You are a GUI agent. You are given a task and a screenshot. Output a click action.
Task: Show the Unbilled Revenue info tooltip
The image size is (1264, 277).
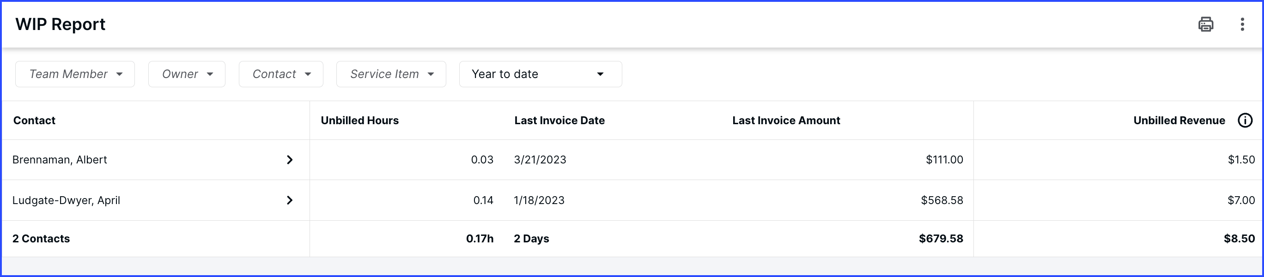[x=1246, y=120]
